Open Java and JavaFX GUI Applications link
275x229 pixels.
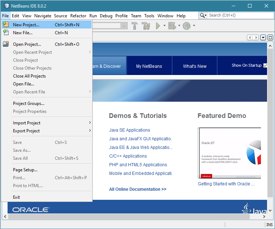(x=141, y=138)
